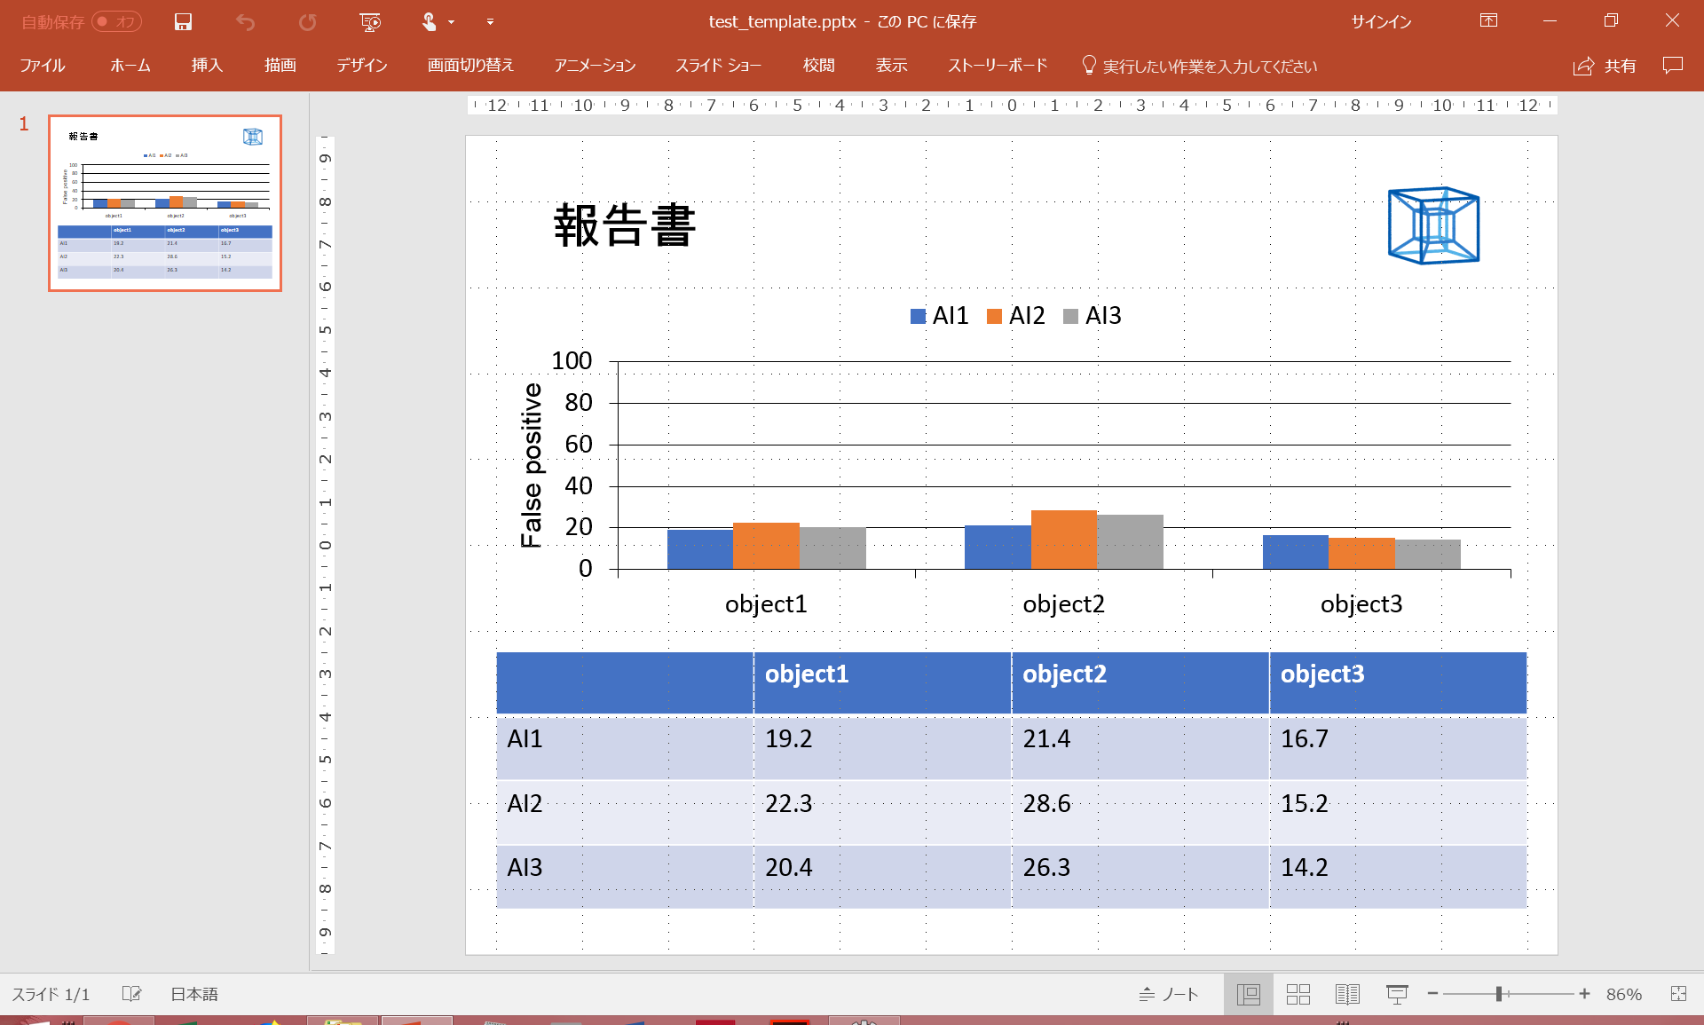Launch Slide Show from status bar icon
Image resolution: width=1704 pixels, height=1025 pixels.
pyautogui.click(x=1397, y=994)
